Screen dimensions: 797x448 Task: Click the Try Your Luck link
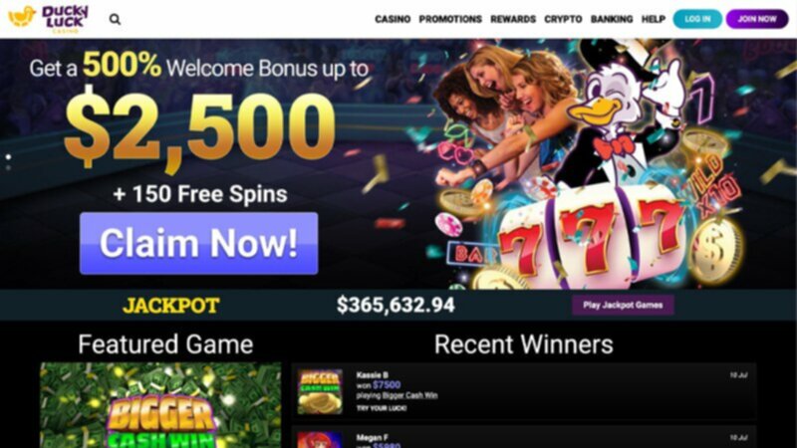[382, 408]
